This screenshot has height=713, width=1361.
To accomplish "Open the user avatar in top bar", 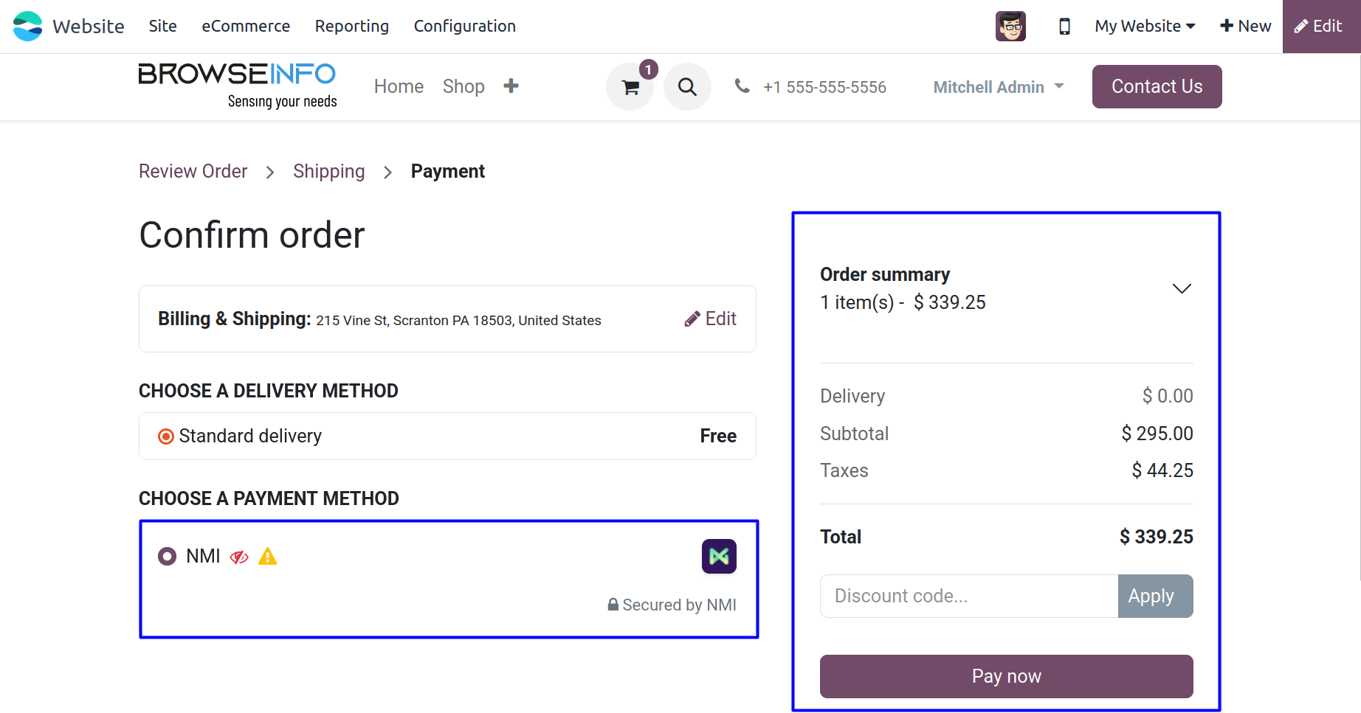I will coord(1010,27).
